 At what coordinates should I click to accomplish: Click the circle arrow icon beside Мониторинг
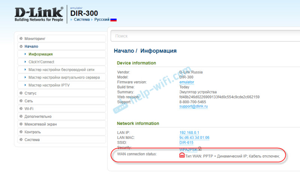tap(21, 39)
